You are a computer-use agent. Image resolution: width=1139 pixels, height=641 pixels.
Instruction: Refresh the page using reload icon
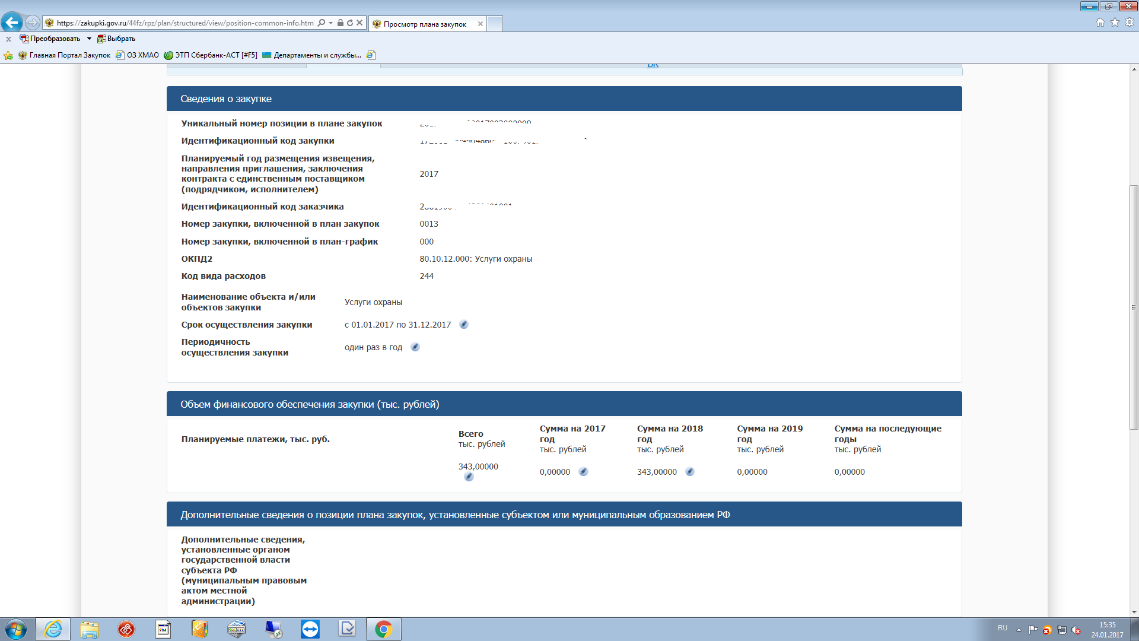350,23
